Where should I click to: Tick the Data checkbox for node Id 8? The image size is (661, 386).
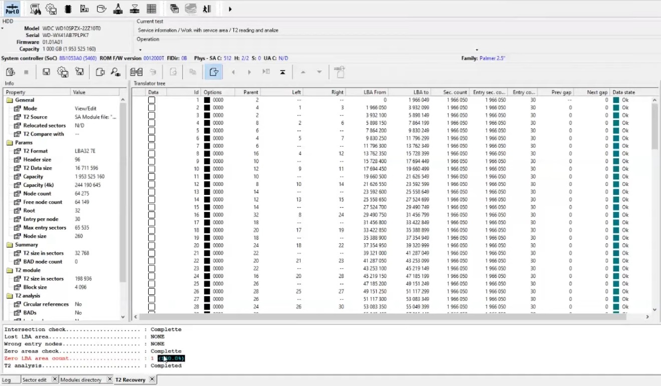pyautogui.click(x=151, y=153)
